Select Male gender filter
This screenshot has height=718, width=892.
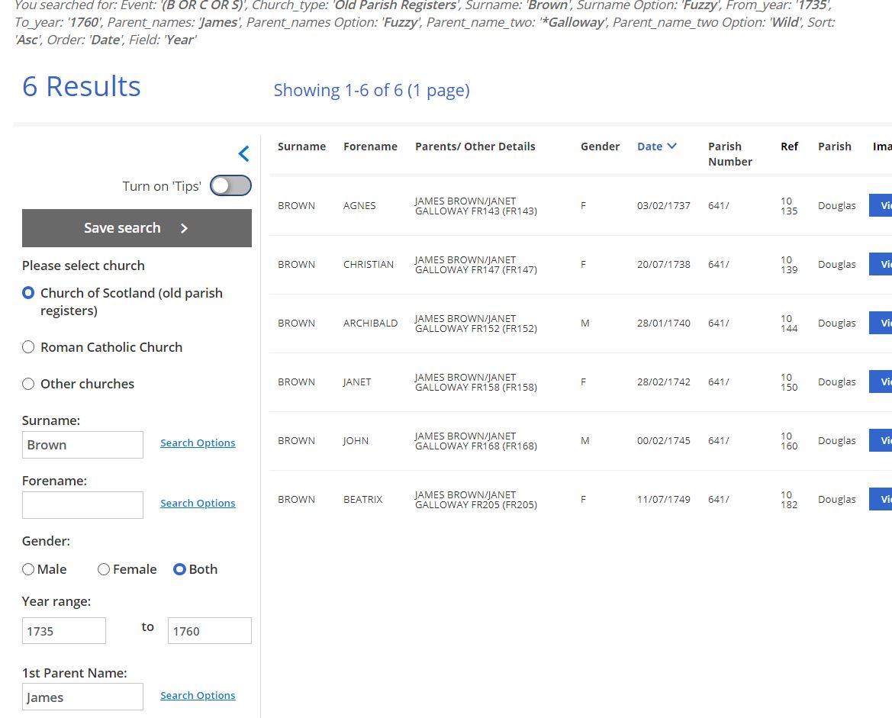[29, 569]
